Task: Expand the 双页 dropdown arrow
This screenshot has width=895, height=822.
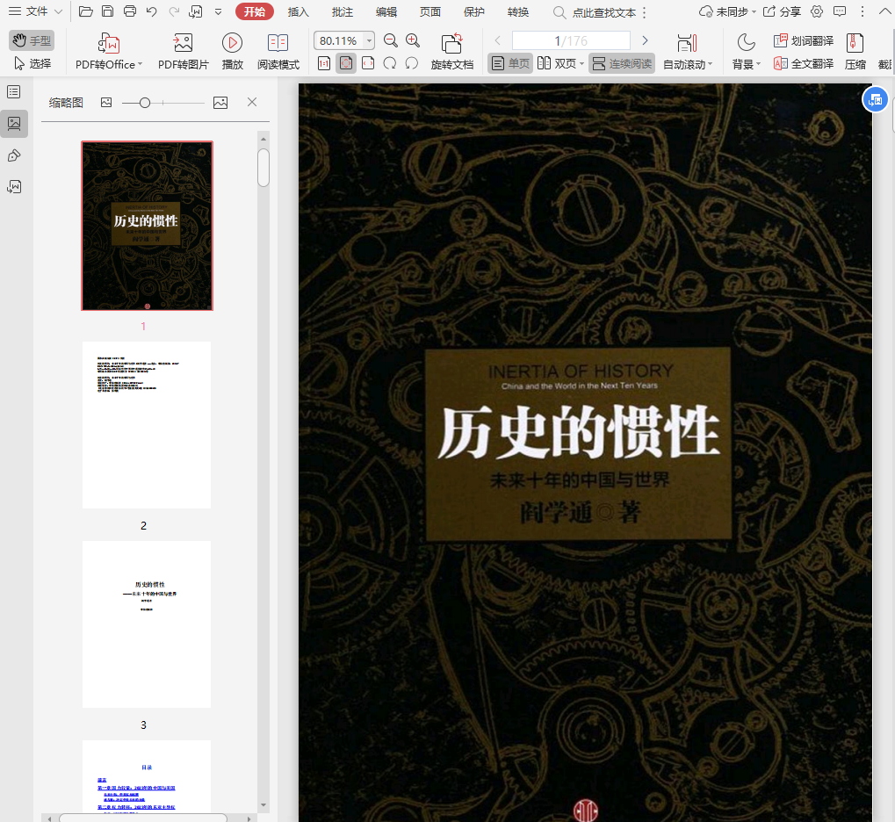Action: [x=581, y=64]
